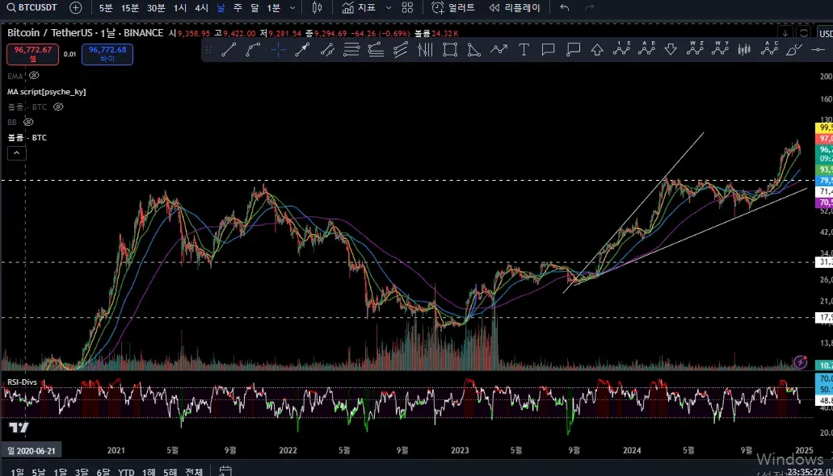Switch to the 주 weekly interval
The width and height of the screenshot is (833, 476).
[238, 8]
